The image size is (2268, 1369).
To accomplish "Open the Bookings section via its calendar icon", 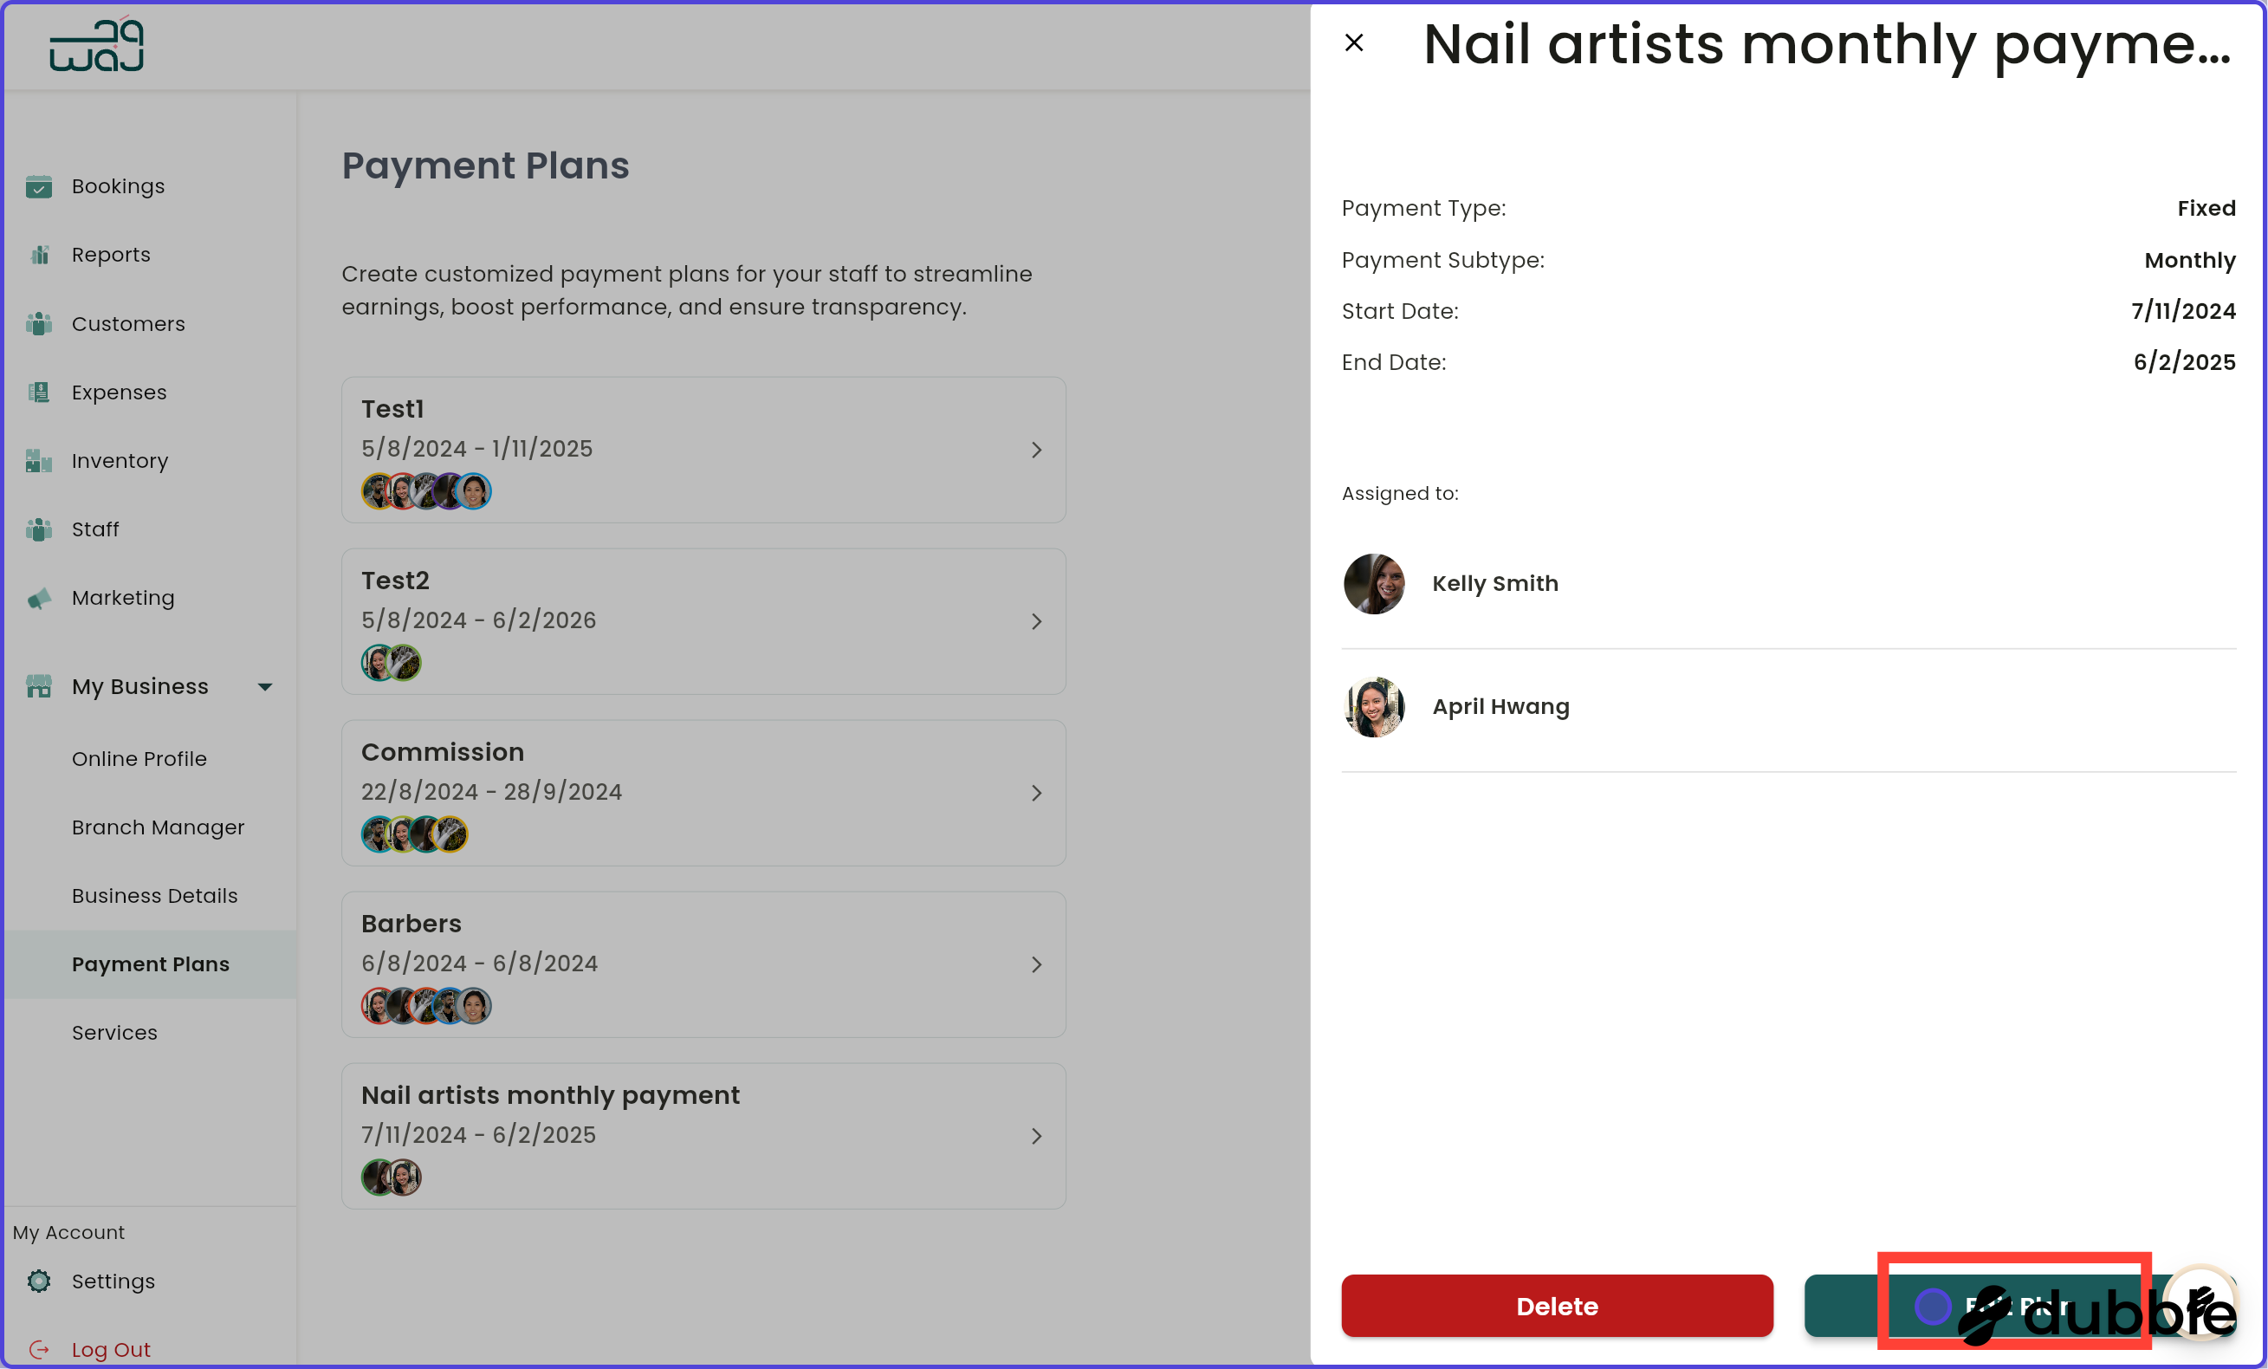I will click(x=39, y=186).
